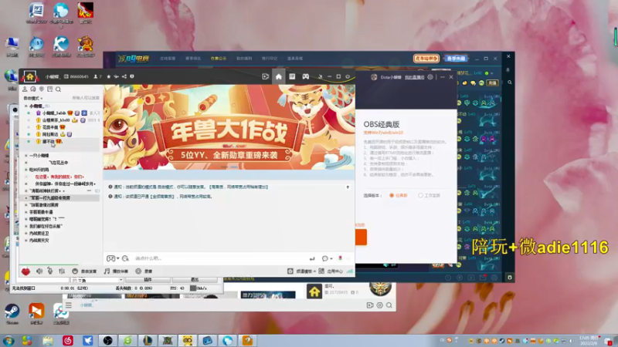The height and width of the screenshot is (347, 618).
Task: Collapse the top channel group in tree
Action: (26, 106)
